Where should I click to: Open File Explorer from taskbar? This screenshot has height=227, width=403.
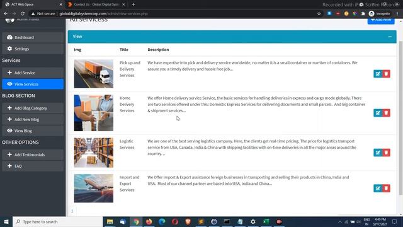click(x=110, y=221)
